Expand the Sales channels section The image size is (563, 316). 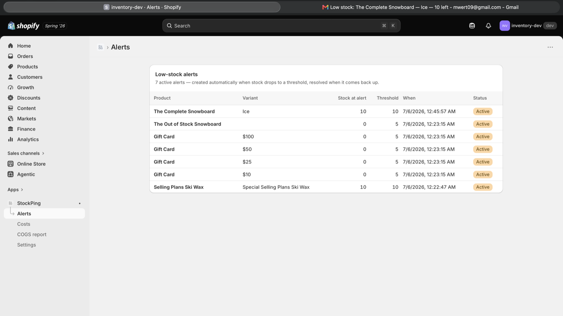pos(26,153)
